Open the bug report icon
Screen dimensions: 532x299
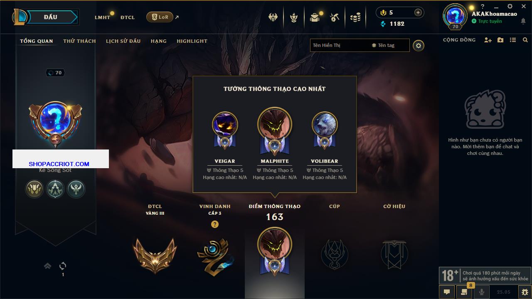tap(525, 292)
